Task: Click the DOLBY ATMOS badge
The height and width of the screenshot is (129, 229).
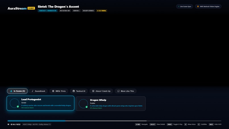Action: (88, 11)
